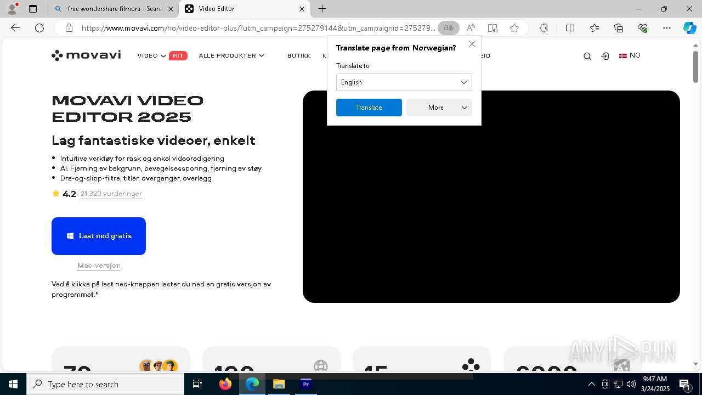The height and width of the screenshot is (395, 702).
Task: Open File Explorer from taskbar
Action: click(x=279, y=384)
